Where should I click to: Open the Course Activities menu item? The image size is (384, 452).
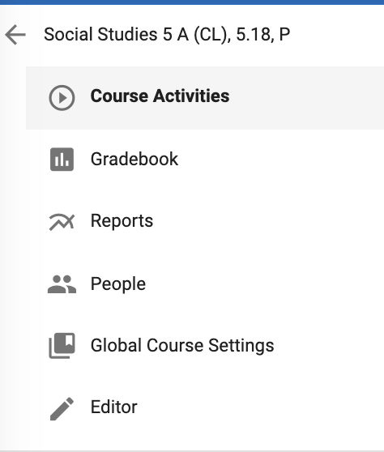pos(205,98)
